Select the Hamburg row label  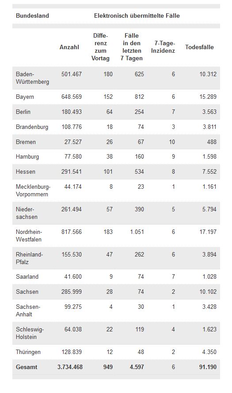[27, 157]
